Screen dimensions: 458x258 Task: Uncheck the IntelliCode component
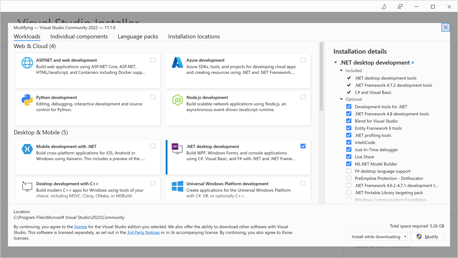(x=349, y=142)
